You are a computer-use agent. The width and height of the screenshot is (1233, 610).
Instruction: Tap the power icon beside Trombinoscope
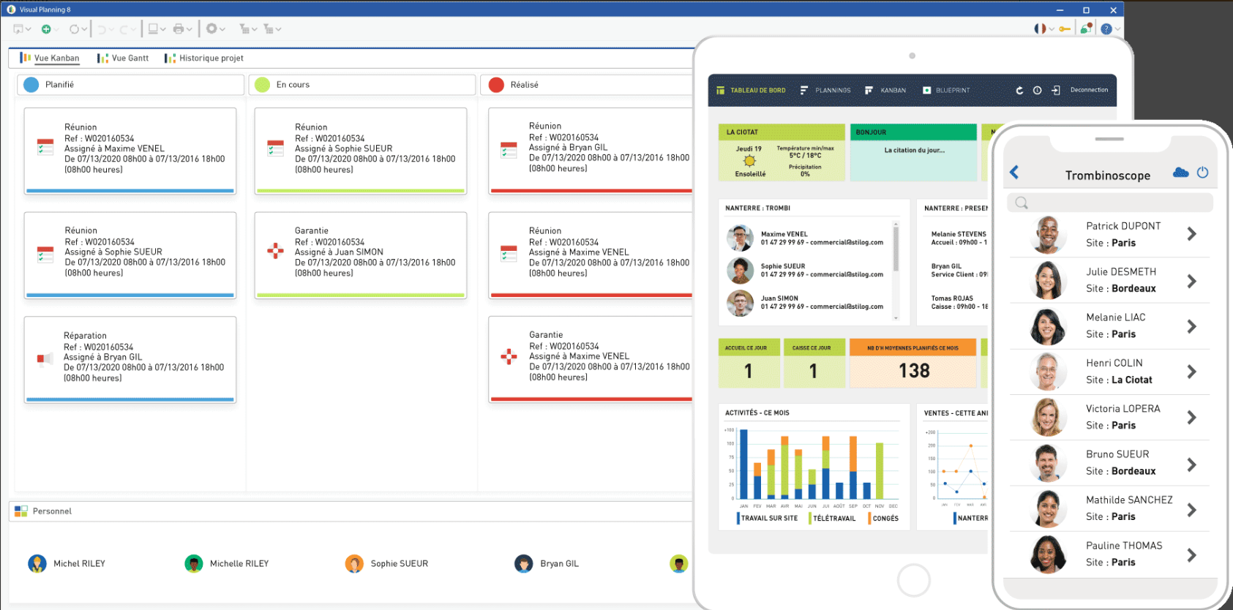point(1202,173)
